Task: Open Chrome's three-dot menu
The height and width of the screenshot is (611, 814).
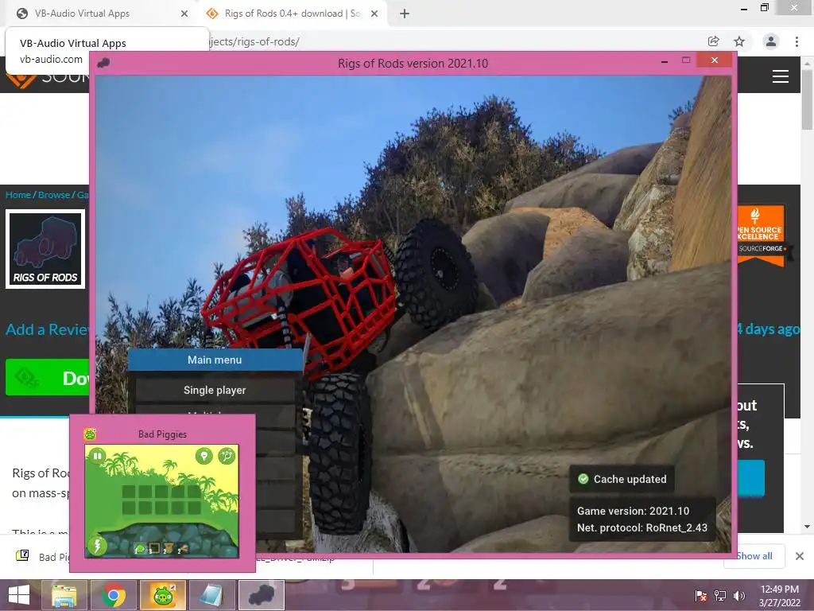Action: [797, 41]
